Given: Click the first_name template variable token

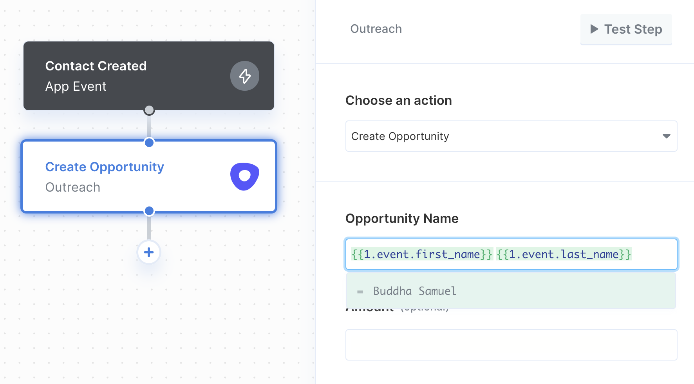Looking at the screenshot, I should (x=422, y=254).
